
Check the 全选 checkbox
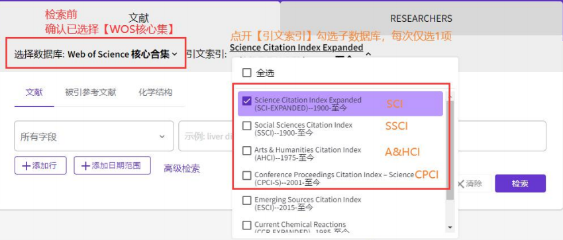coord(246,73)
